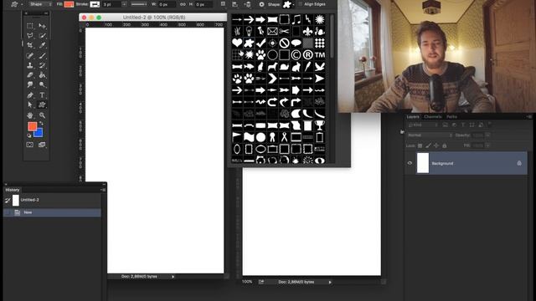This screenshot has height=301, width=536.
Task: Hide the Background layer with eye icon
Action: (410, 163)
